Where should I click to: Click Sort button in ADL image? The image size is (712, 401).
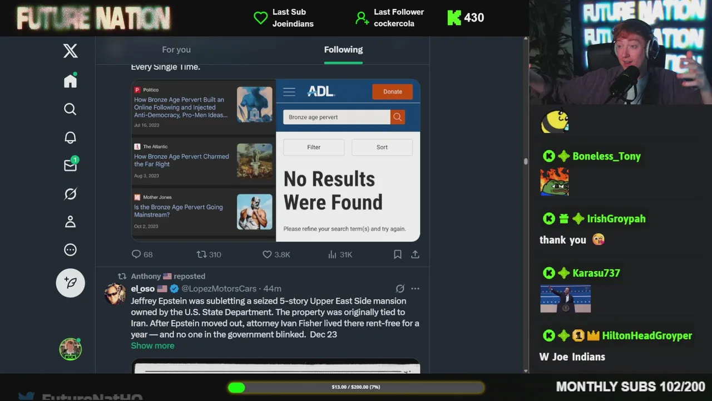click(x=382, y=147)
